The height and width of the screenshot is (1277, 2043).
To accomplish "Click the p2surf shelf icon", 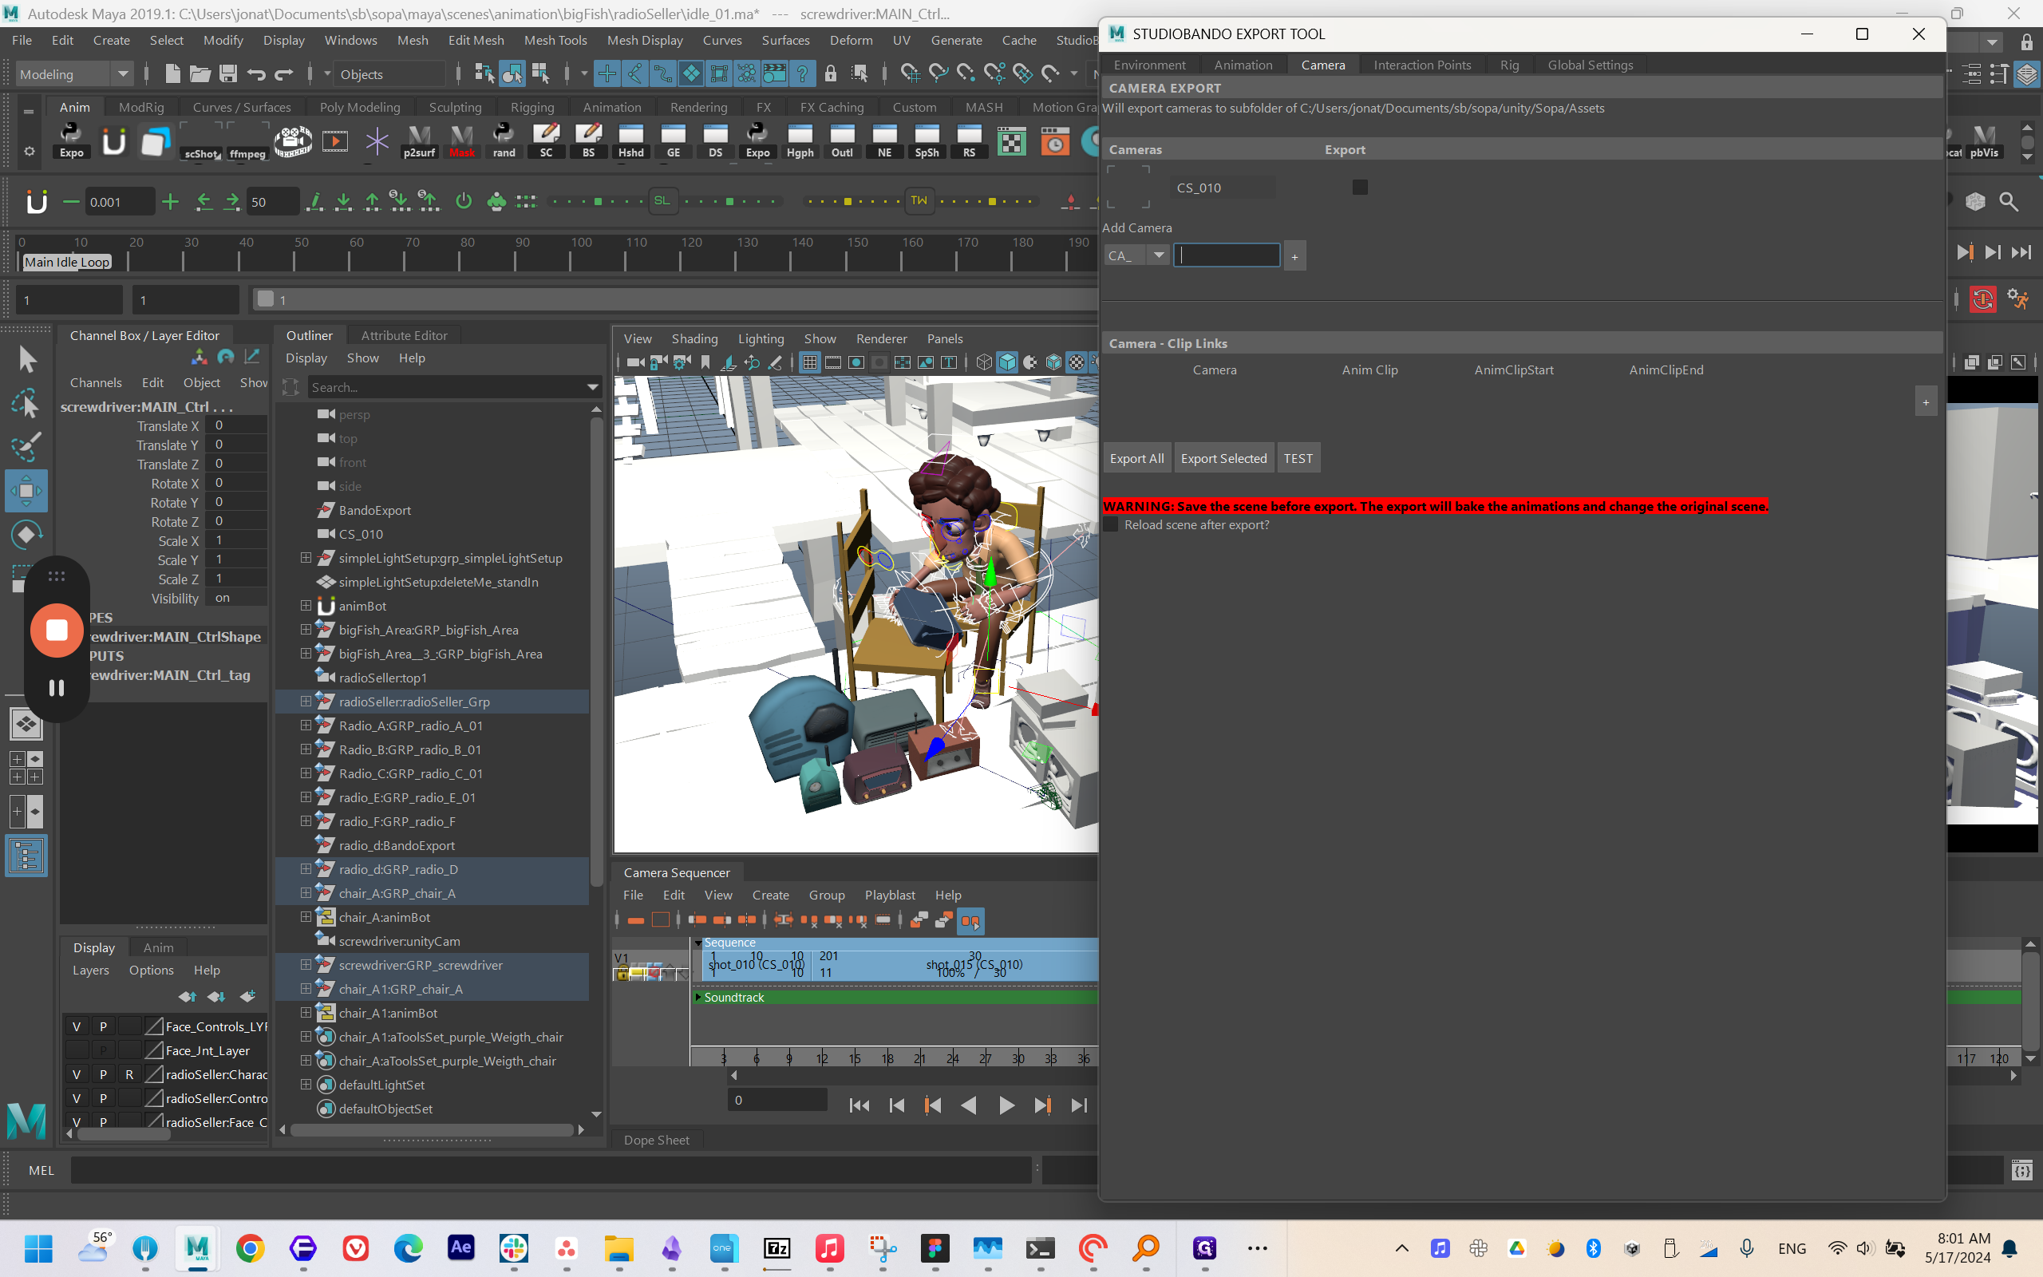I will 419,141.
